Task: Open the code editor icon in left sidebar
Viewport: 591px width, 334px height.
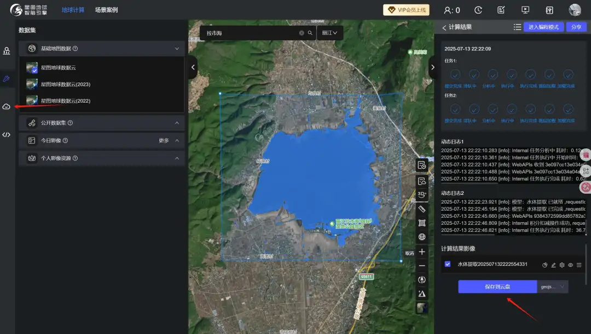Action: (x=7, y=134)
